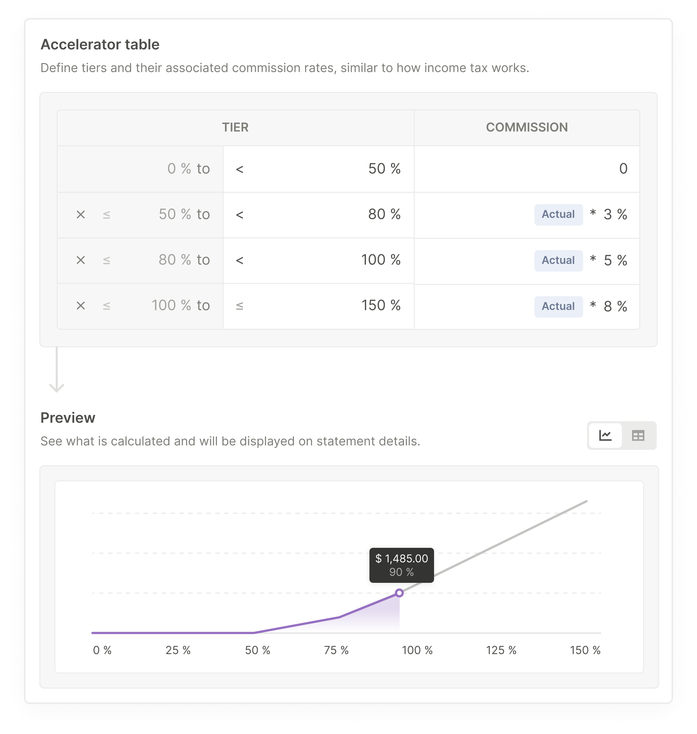The image size is (697, 734).
Task: Remove the 50% to 80% tier row
Action: click(81, 215)
